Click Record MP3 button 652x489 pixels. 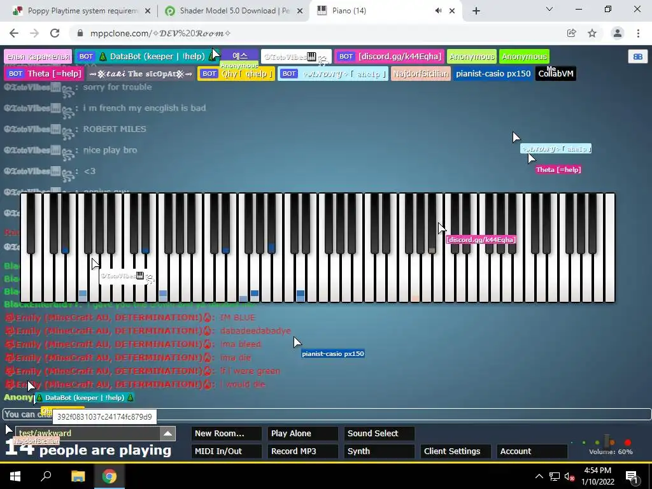tap(302, 451)
